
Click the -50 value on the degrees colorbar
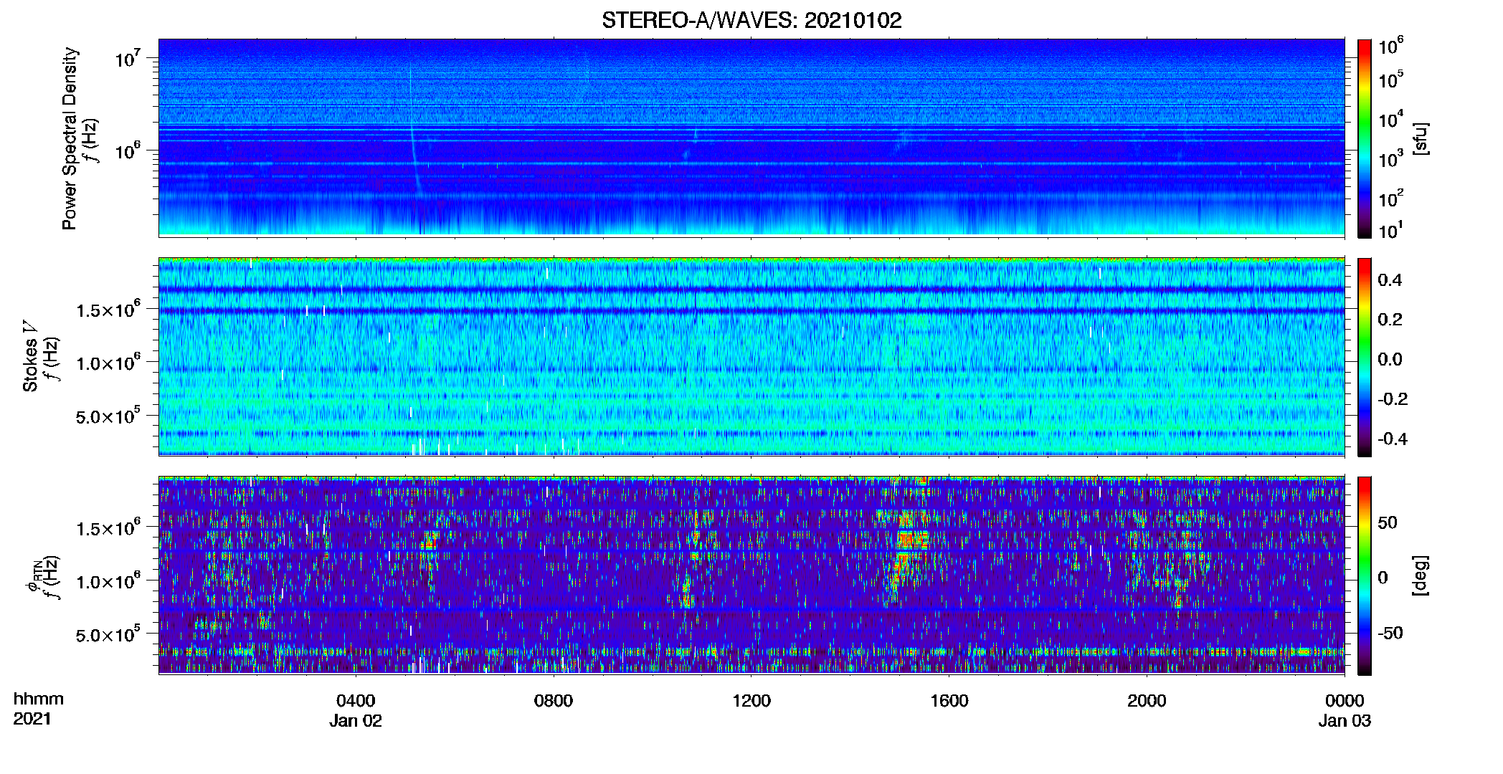coord(1390,633)
